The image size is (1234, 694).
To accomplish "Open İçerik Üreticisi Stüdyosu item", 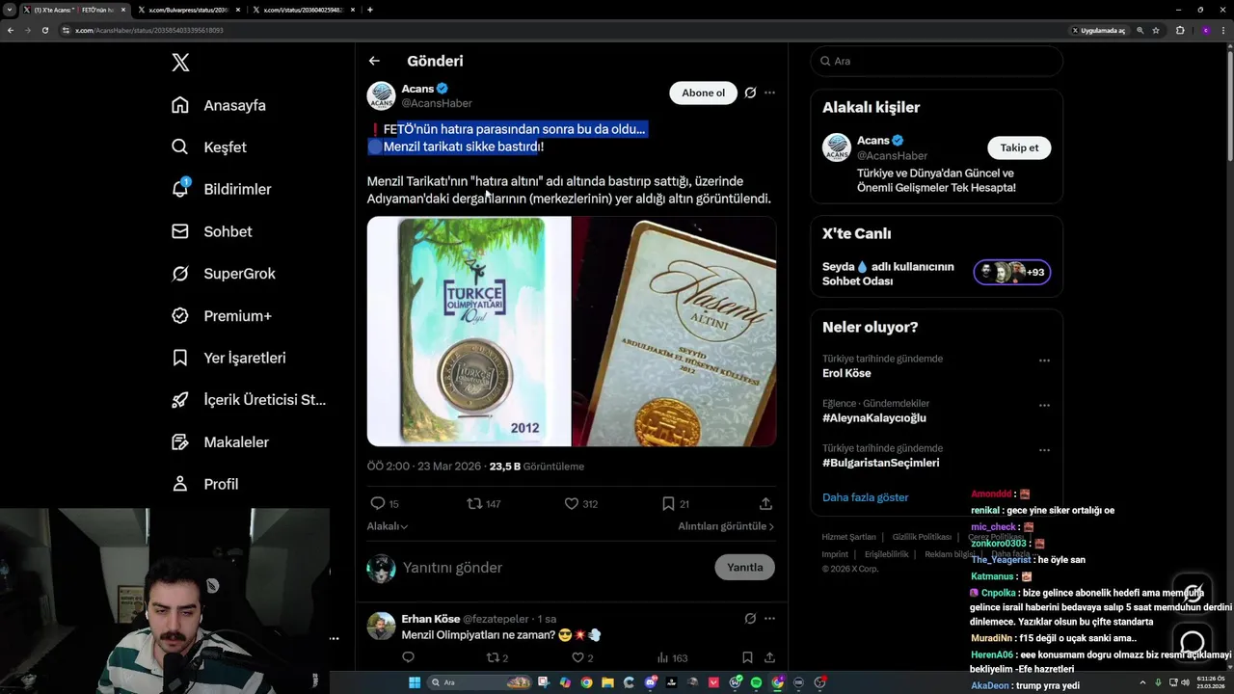I will 249,400.
